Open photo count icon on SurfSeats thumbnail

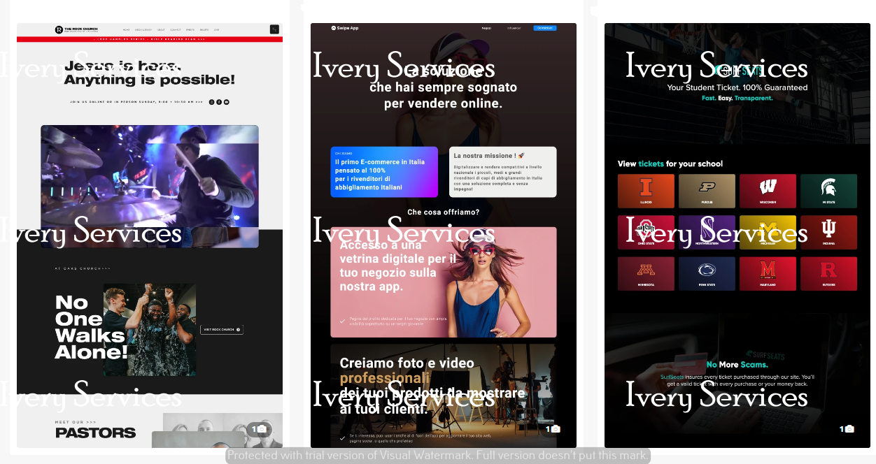847,429
